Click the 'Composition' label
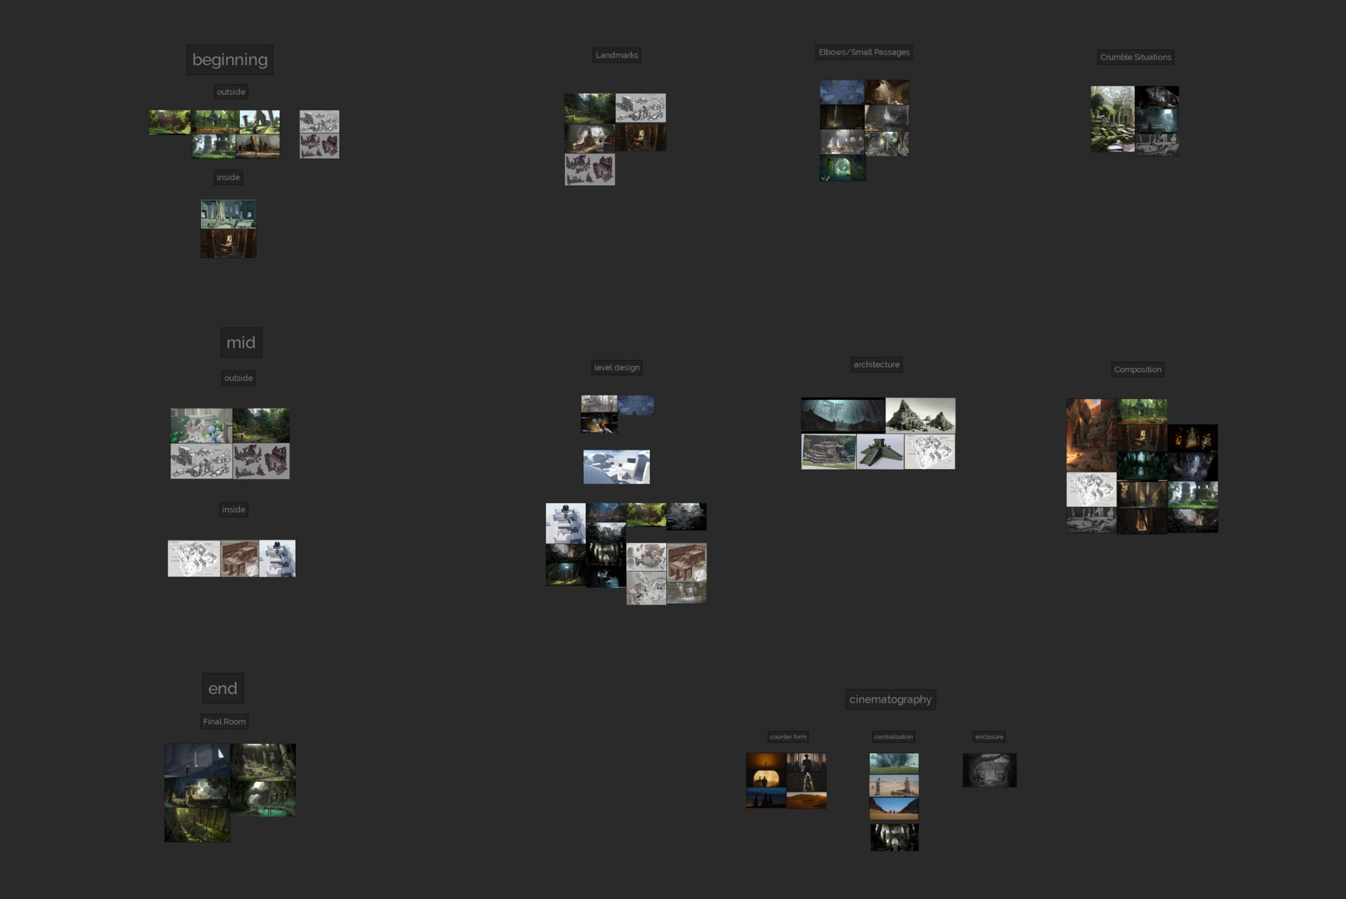This screenshot has width=1346, height=899. [1137, 370]
